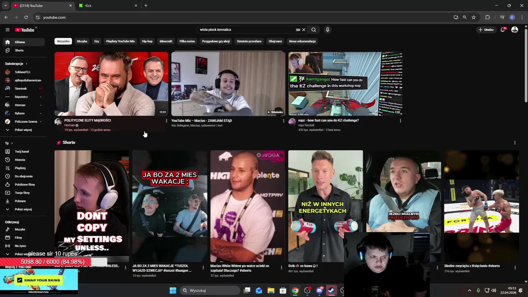Open NIŻ W INNYCH ENERGETYKACH short

click(325, 206)
